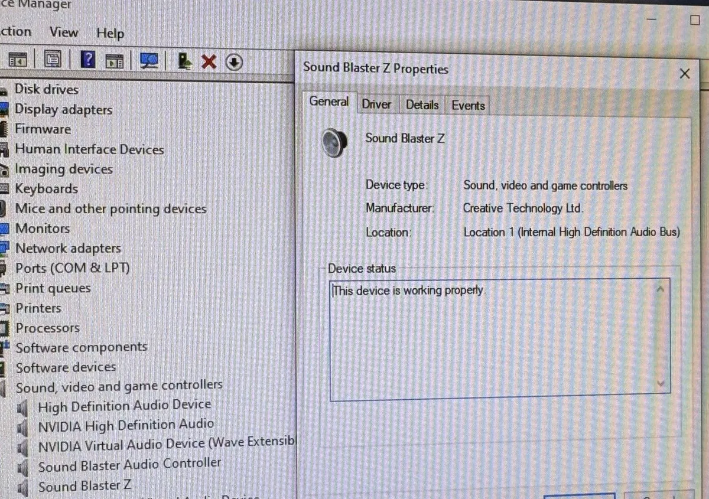Viewport: 709px width, 499px height.
Task: Click inside the Device status text box
Action: pyautogui.click(x=499, y=340)
